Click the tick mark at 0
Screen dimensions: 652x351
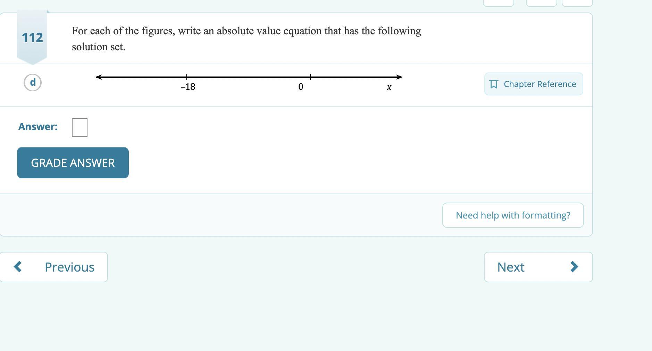point(310,77)
